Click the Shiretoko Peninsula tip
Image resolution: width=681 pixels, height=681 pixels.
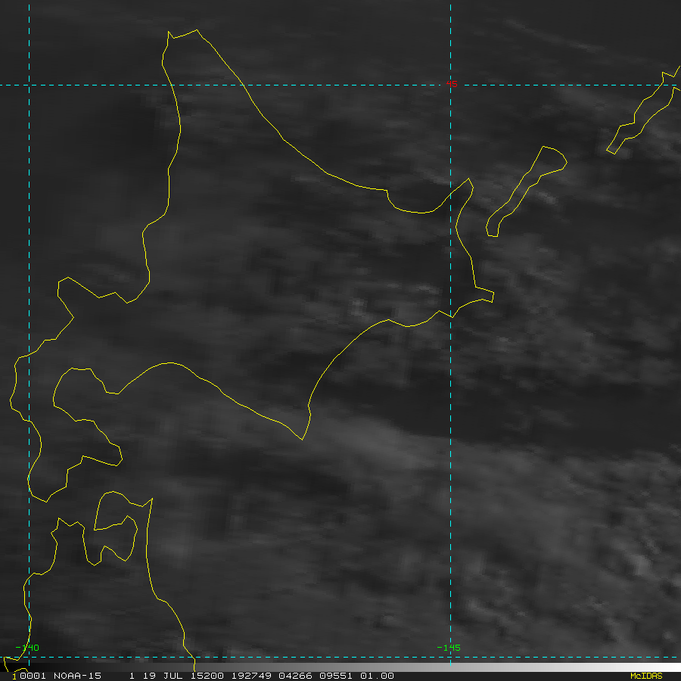[x=468, y=180]
